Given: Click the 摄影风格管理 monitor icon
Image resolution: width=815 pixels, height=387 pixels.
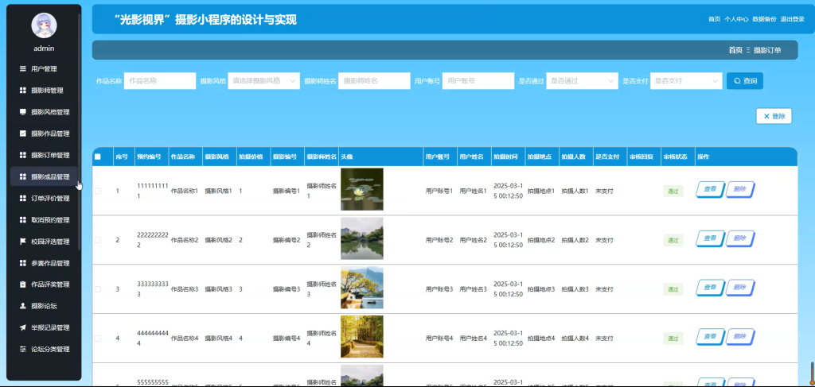Looking at the screenshot, I should click(x=23, y=111).
